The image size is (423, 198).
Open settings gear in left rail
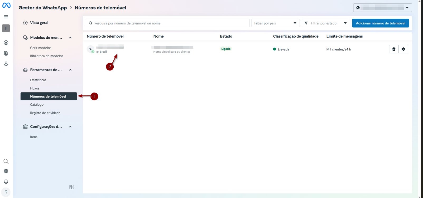tap(6, 171)
